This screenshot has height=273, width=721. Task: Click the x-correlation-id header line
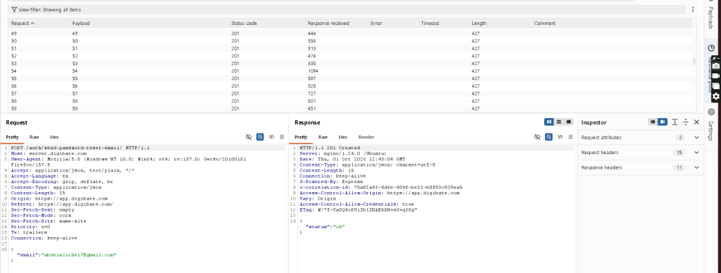pyautogui.click(x=381, y=187)
